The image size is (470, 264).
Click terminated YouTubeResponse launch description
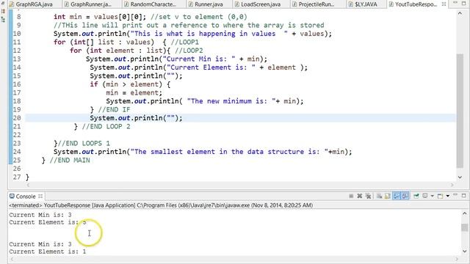(161, 205)
